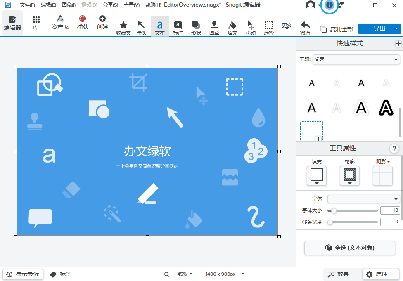Expand the 阴影 shadow options
403x281 pixels.
click(383, 162)
